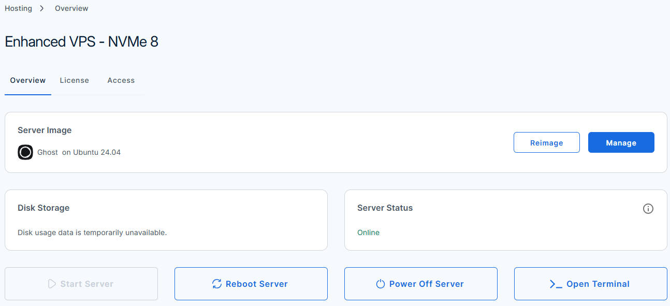Click the Server Image heading
This screenshot has height=306, width=670.
tap(45, 130)
